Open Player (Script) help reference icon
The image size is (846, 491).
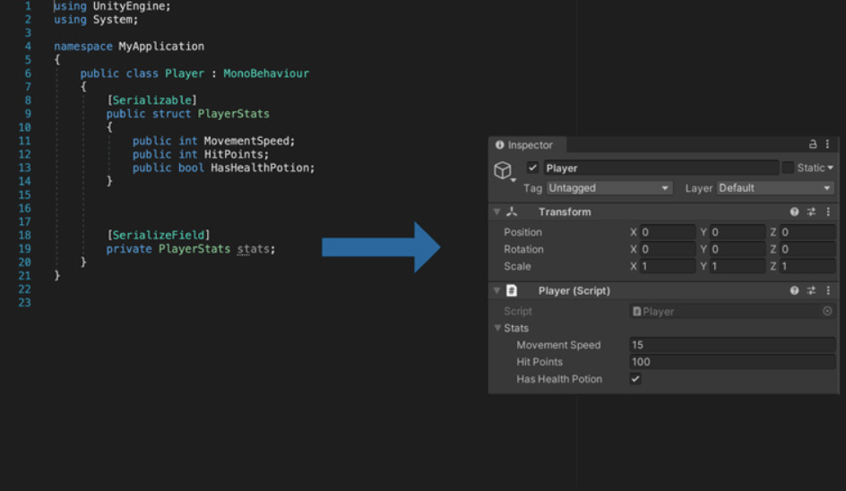794,290
